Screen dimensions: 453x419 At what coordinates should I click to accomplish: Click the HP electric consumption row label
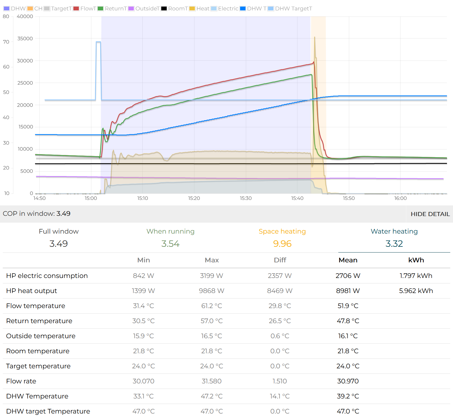47,276
